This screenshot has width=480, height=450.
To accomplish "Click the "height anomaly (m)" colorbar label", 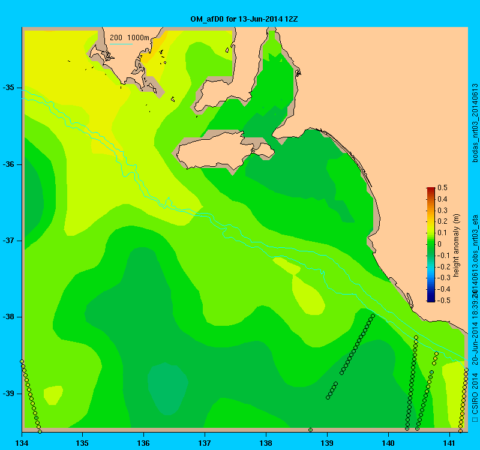I will (457, 245).
